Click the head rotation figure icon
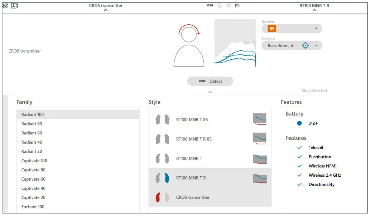This screenshot has width=370, height=216. [189, 45]
